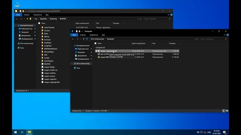
Task: Switch to large icons view in Загрузки window
Action: point(227,111)
